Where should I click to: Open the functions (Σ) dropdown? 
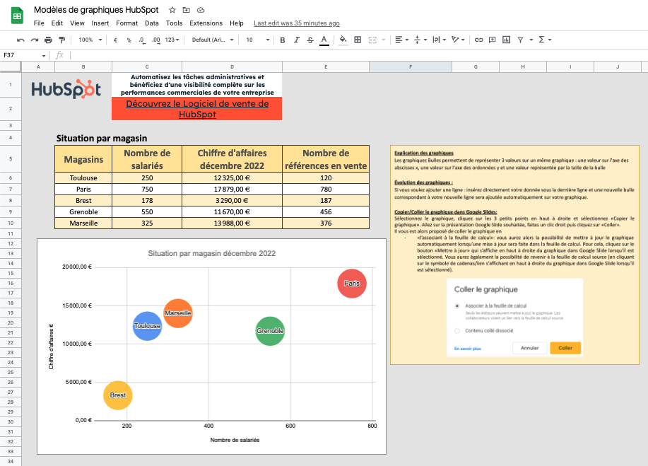pyautogui.click(x=545, y=40)
